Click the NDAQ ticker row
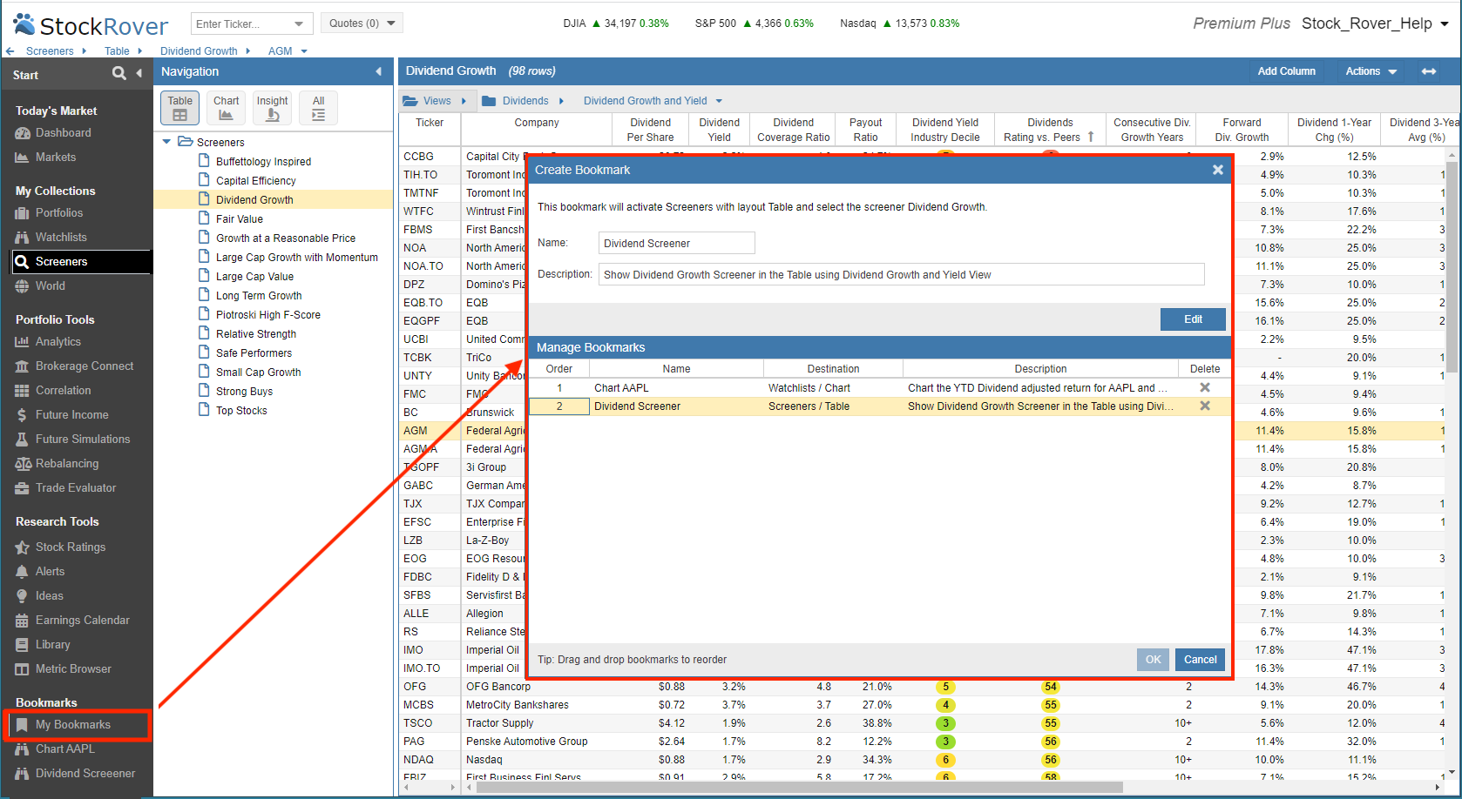Viewport: 1462px width, 799px height. (x=418, y=760)
